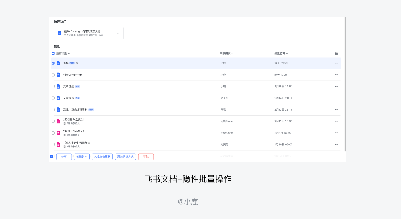Click the doc icon for 【虎力全开】天团年会
The width and height of the screenshot is (401, 219).
(x=59, y=145)
